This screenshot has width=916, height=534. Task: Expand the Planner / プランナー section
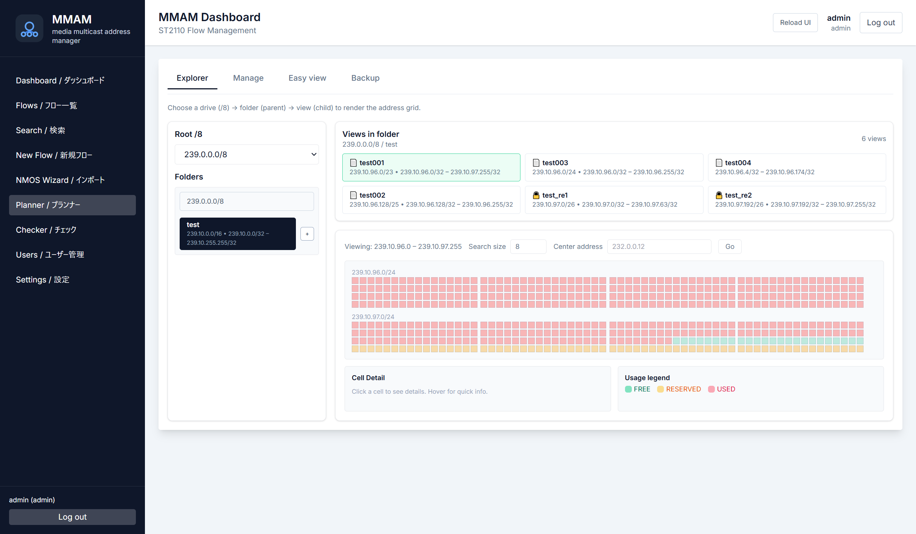point(72,205)
